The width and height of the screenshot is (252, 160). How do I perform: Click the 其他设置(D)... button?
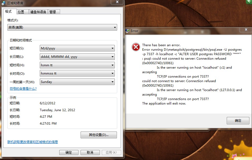99,135
